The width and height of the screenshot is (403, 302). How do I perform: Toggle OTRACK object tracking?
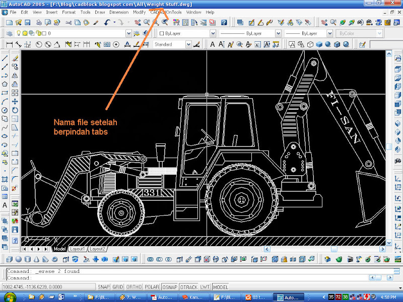click(188, 287)
